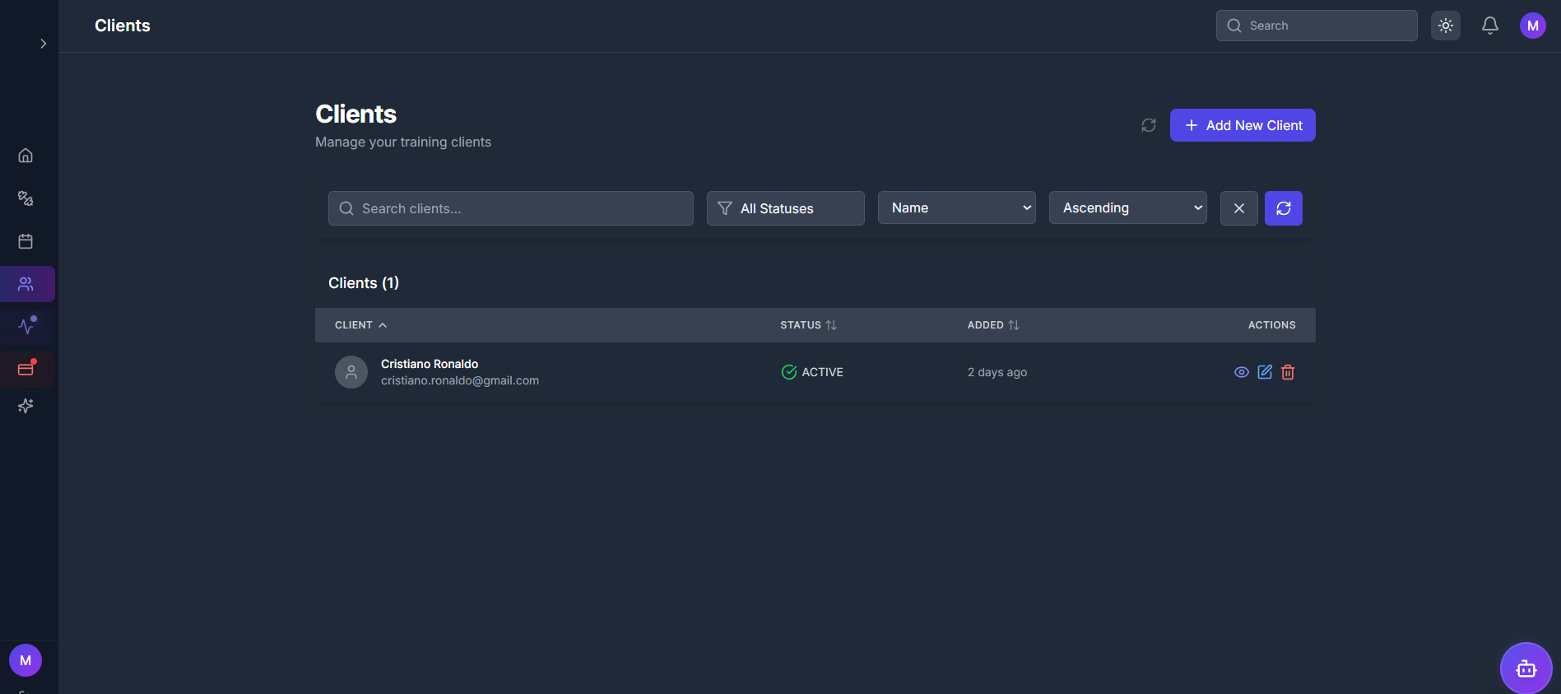Open the Ascending order dropdown
Viewport: 1561px width, 694px height.
pos(1127,208)
